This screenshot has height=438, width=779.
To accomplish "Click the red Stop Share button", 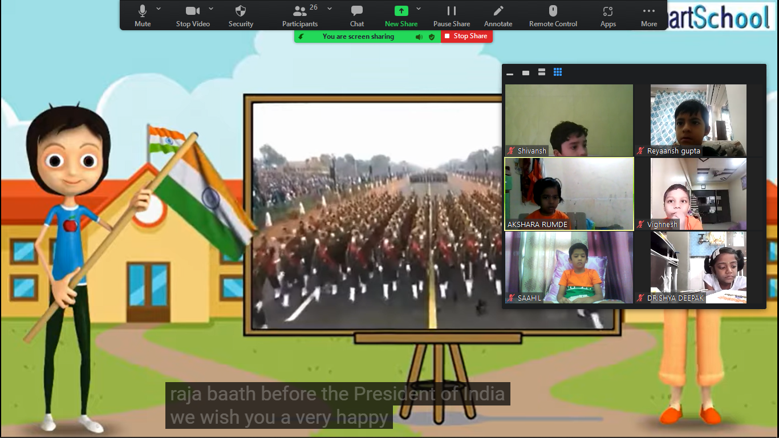I will click(466, 36).
